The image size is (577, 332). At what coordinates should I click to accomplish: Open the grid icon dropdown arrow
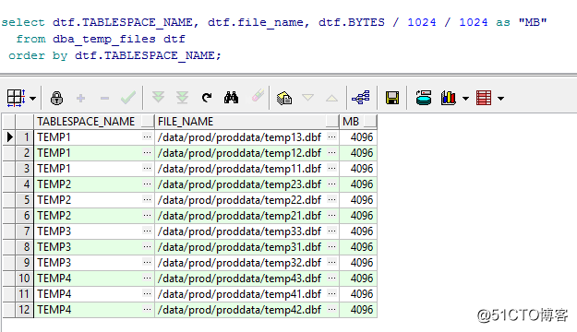coord(32,99)
